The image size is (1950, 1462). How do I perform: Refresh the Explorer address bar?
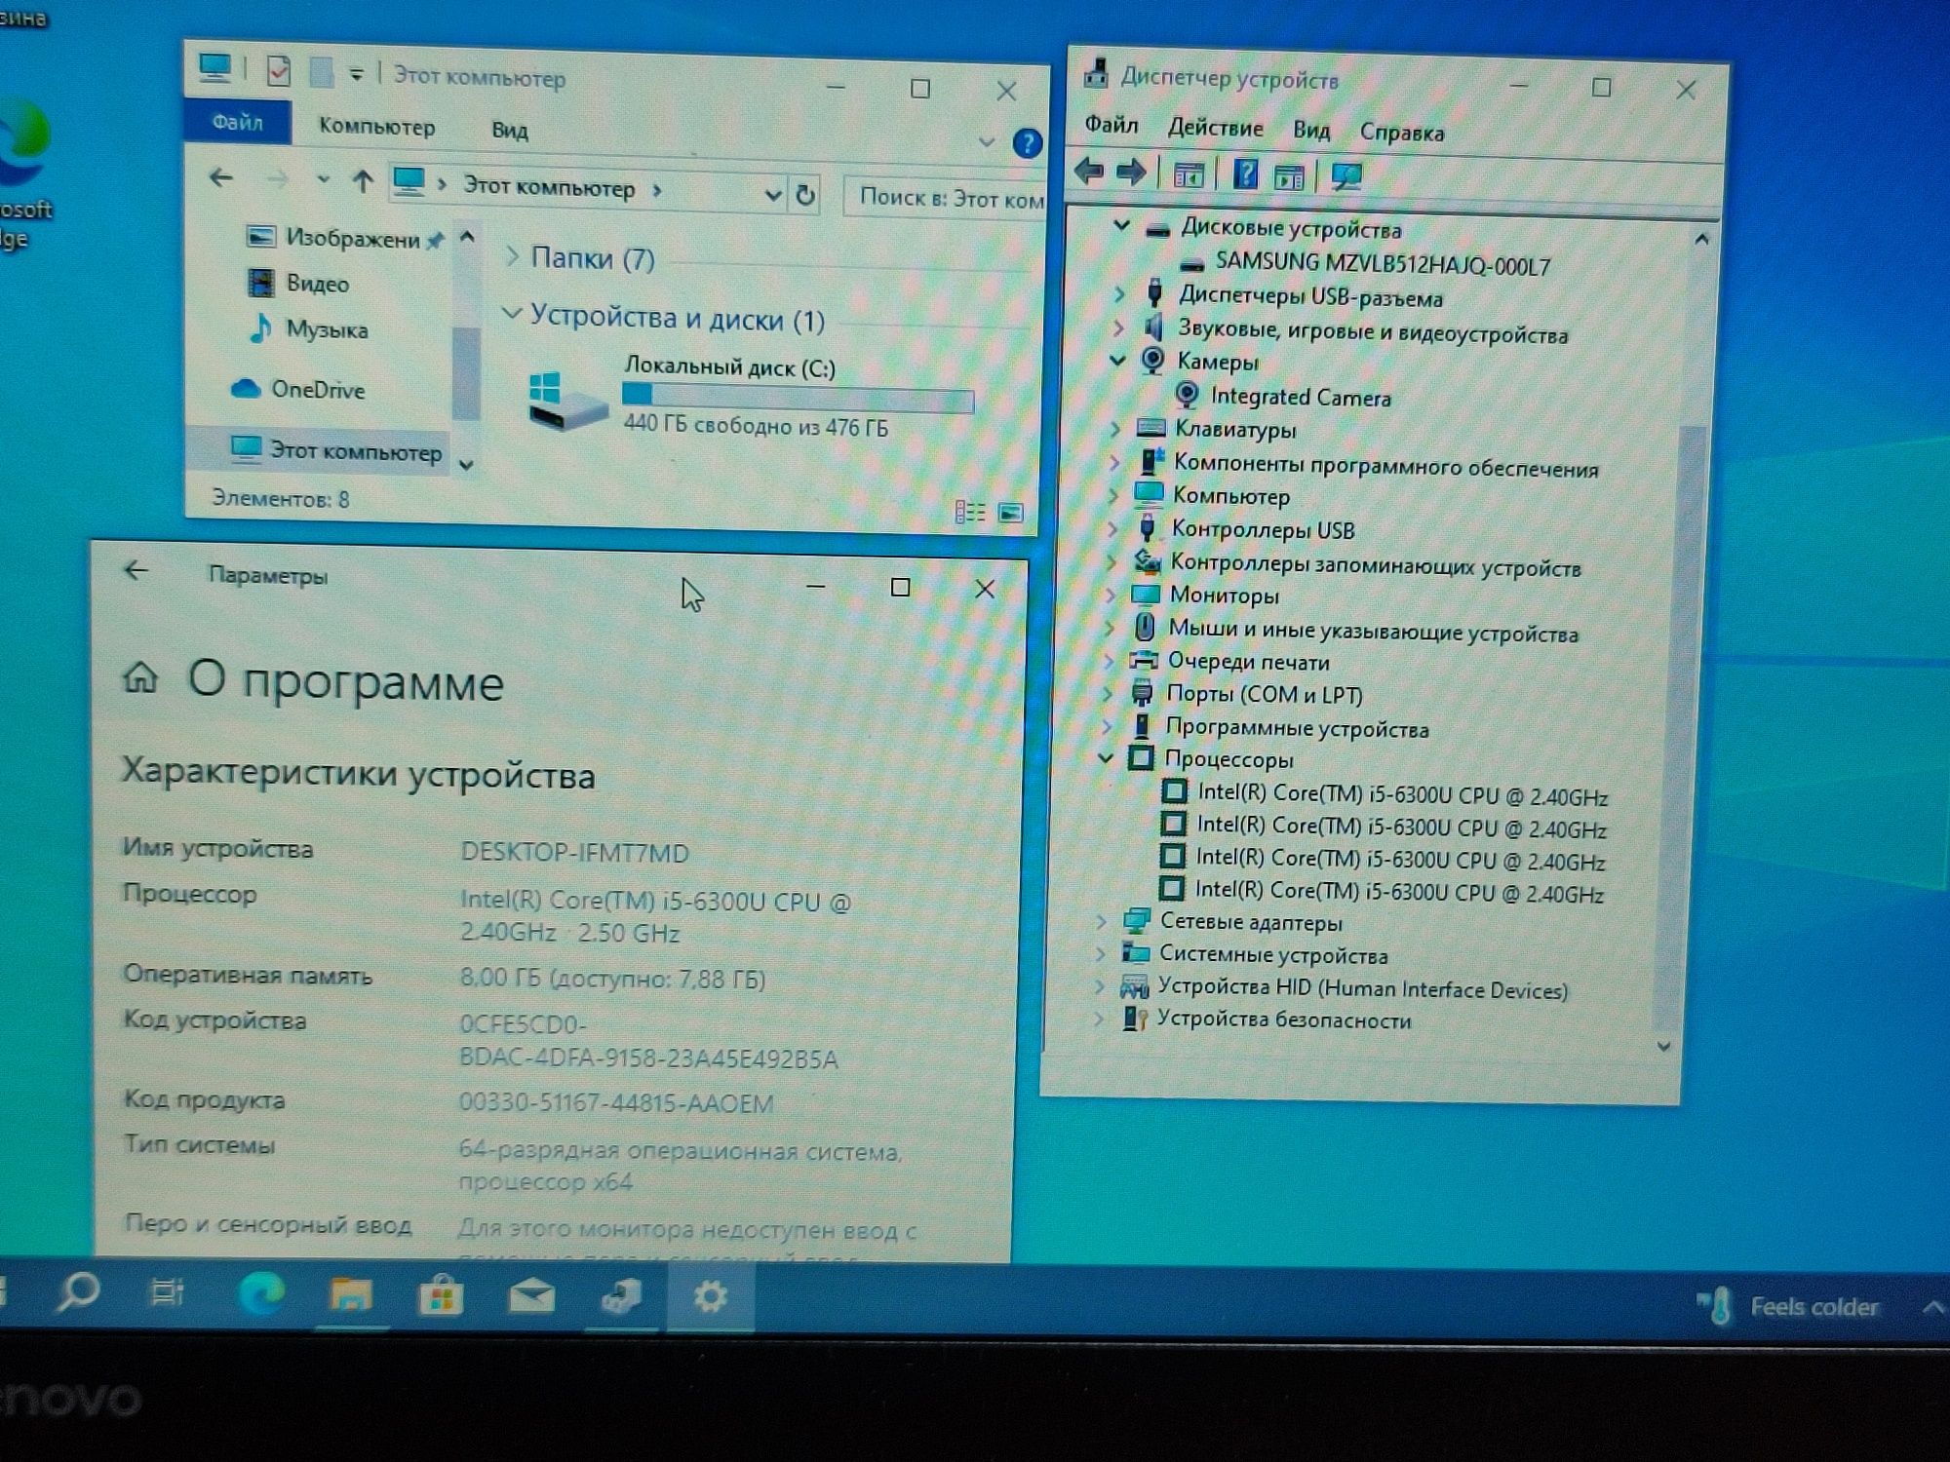[805, 195]
